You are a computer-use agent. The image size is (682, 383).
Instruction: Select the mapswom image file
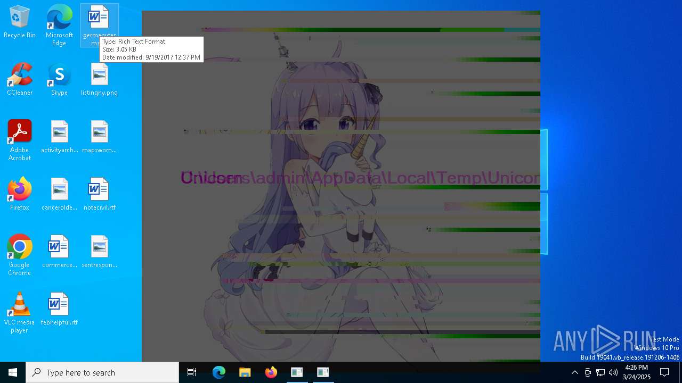(x=99, y=137)
